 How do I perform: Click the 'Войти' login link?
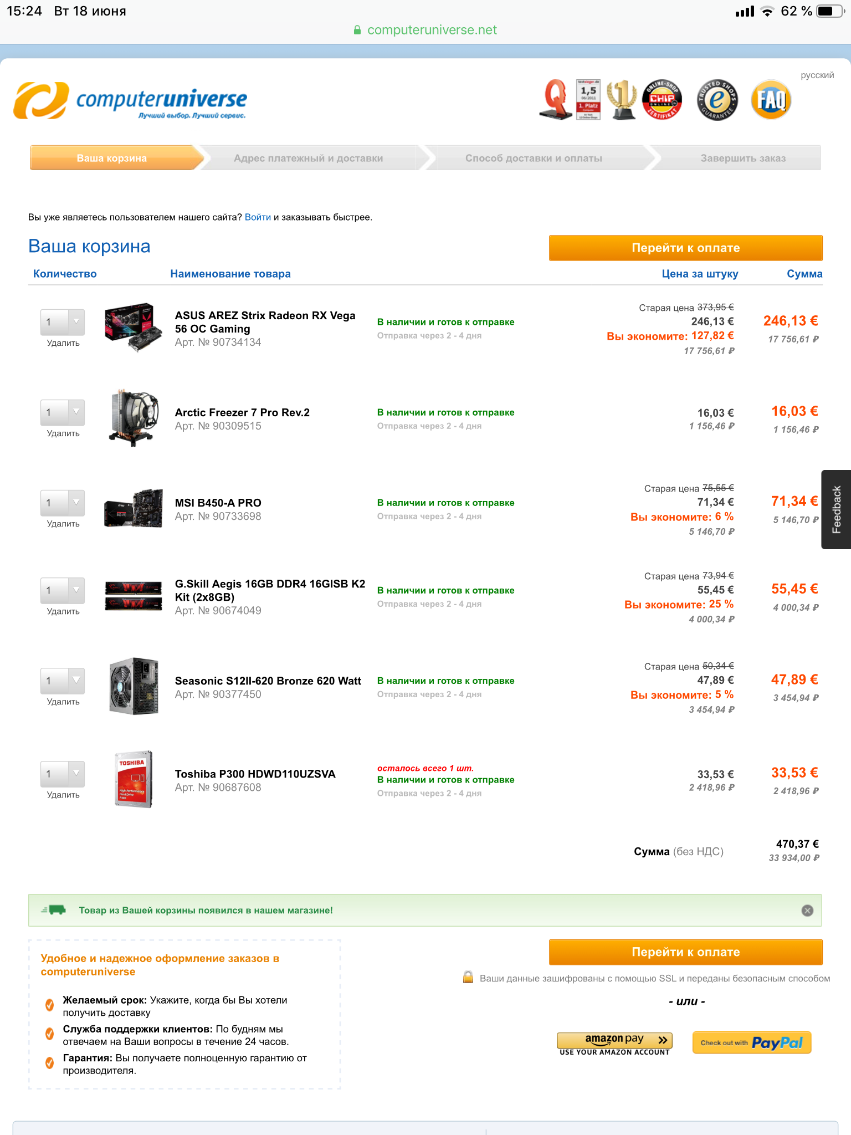(x=258, y=217)
